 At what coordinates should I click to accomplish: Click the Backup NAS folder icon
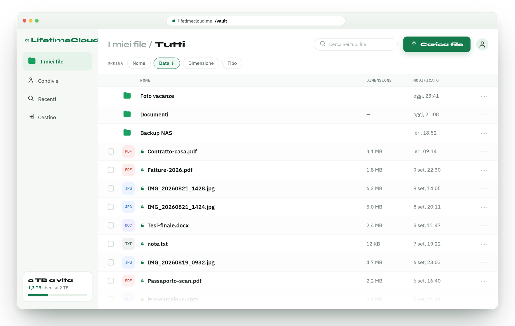[x=127, y=133]
